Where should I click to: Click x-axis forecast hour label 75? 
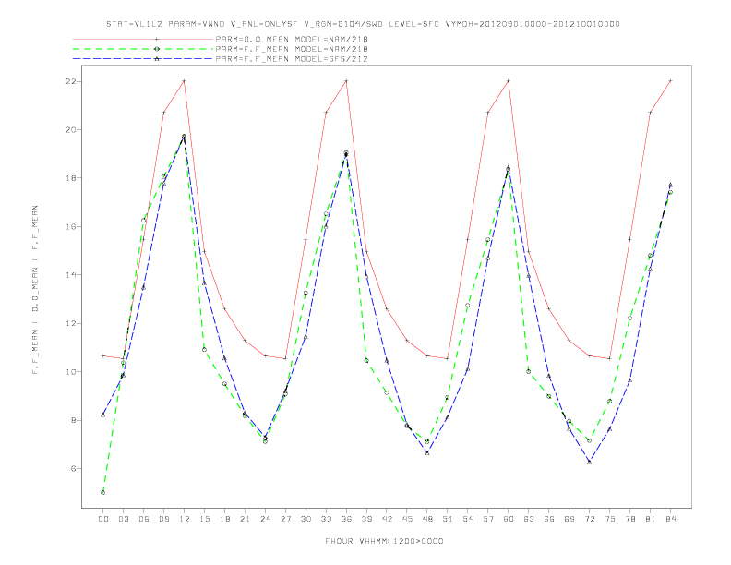coord(610,519)
